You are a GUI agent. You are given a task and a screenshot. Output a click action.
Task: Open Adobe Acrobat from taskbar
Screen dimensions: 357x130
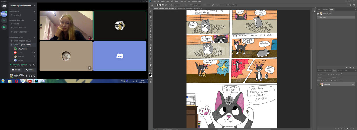pyautogui.click(x=30, y=81)
